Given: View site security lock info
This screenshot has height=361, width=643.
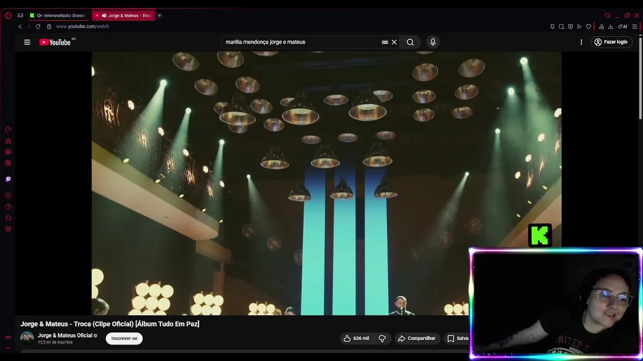Looking at the screenshot, I should coord(49,27).
